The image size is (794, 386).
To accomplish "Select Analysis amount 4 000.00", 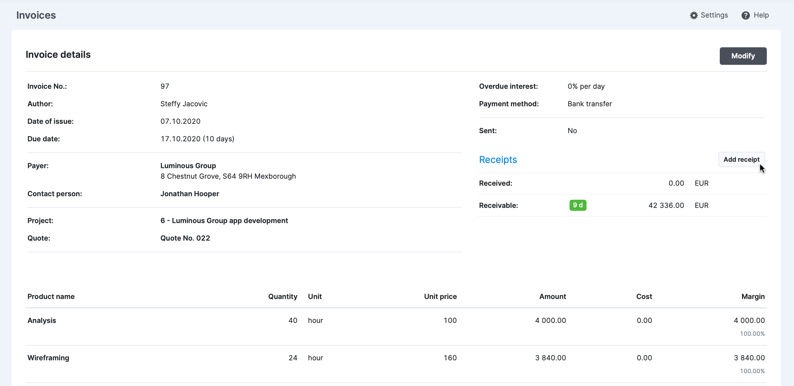I will click(x=550, y=320).
